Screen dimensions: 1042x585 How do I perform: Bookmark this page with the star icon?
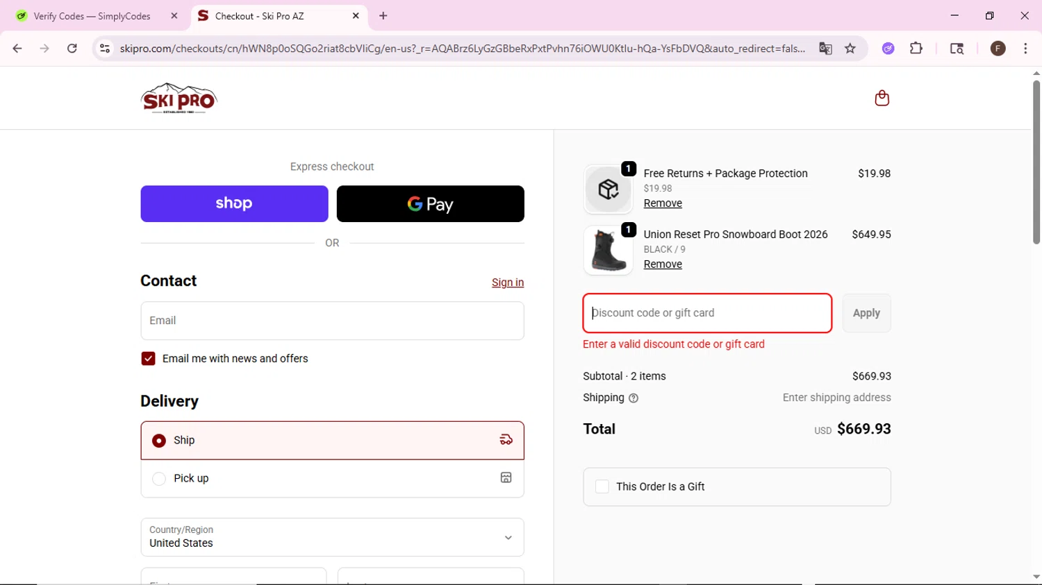pyautogui.click(x=850, y=49)
